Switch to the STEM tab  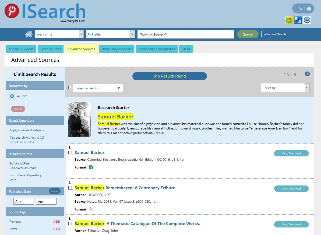(186, 49)
